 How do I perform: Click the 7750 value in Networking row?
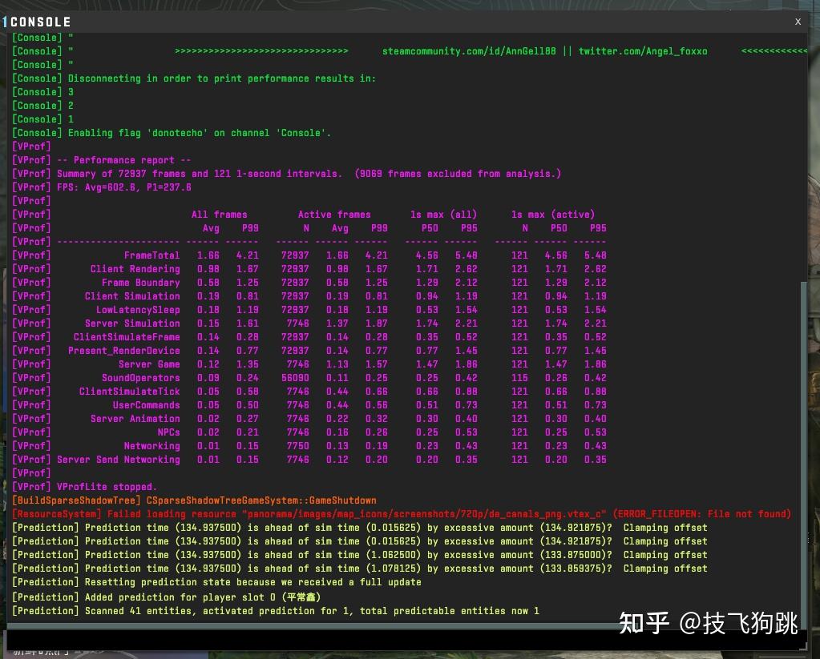pyautogui.click(x=297, y=445)
